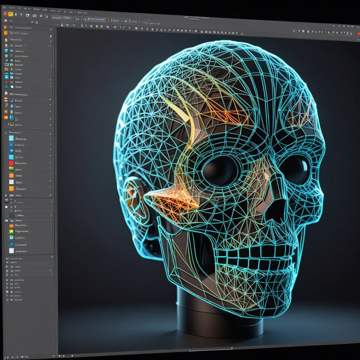Image resolution: width=360 pixels, height=360 pixels.
Task: Click the clock icon in the bottom list
Action: [7, 271]
